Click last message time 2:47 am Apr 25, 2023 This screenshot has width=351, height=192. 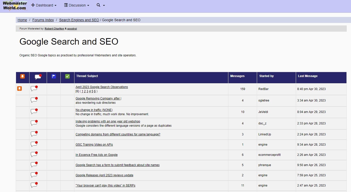[x=312, y=186]
